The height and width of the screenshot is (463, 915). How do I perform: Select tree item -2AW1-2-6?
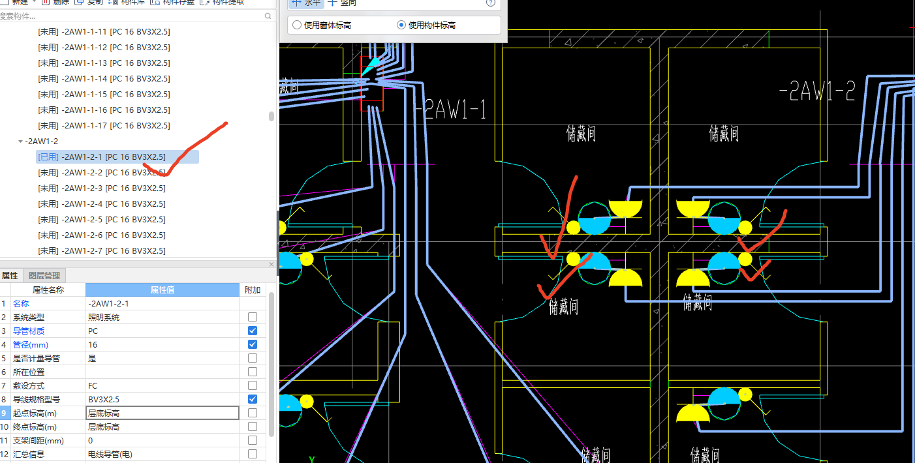pos(102,235)
